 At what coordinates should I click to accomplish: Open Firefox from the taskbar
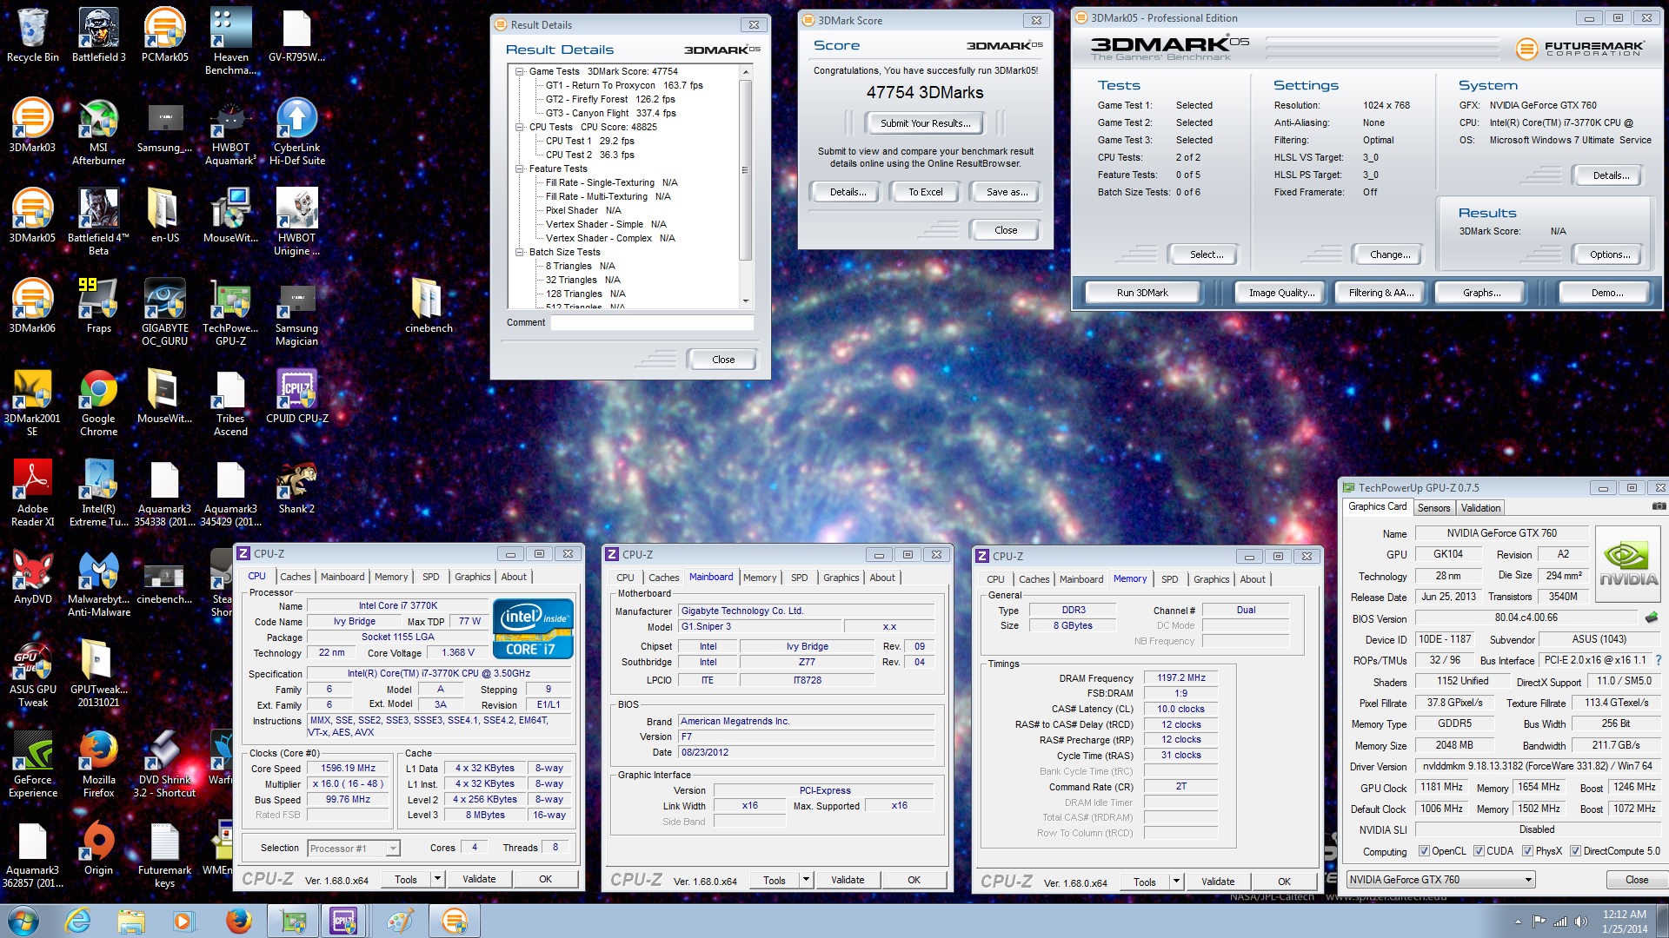coord(238,921)
